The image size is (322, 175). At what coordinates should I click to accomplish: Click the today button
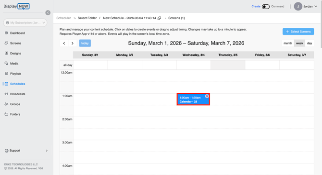click(85, 43)
